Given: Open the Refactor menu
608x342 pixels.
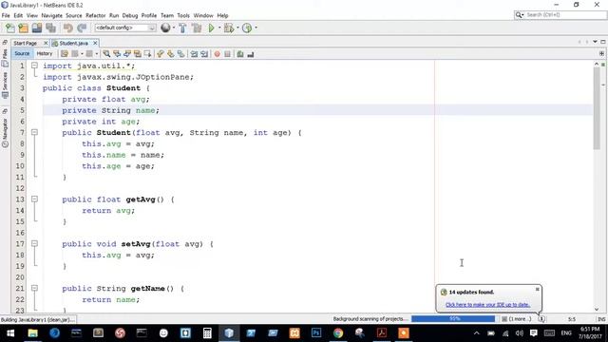Looking at the screenshot, I should coord(95,15).
